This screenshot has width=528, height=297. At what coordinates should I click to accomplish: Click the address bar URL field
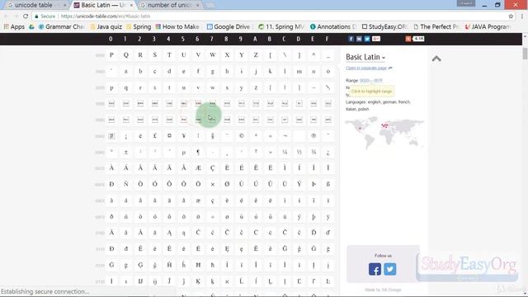point(270,16)
